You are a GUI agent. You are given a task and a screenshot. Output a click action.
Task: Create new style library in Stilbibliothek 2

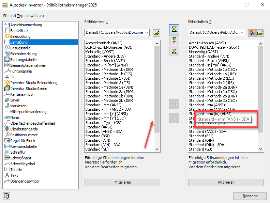click(x=252, y=33)
